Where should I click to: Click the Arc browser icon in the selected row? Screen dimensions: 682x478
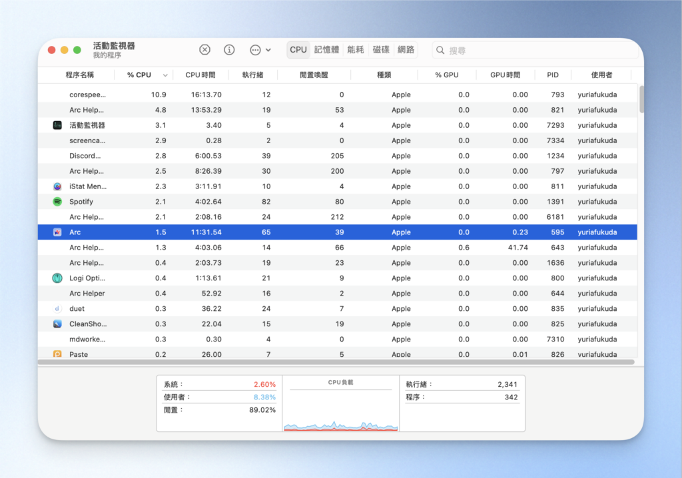[57, 232]
